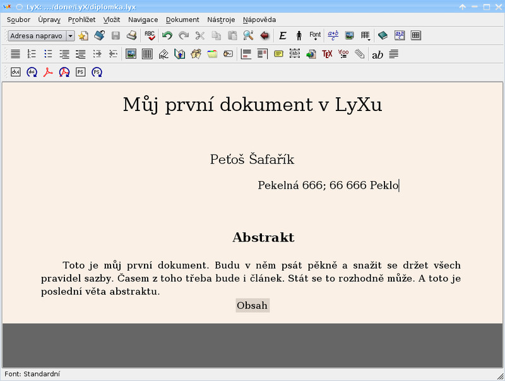The height and width of the screenshot is (381, 505).
Task: Apply numbered list icon
Action: click(32, 54)
